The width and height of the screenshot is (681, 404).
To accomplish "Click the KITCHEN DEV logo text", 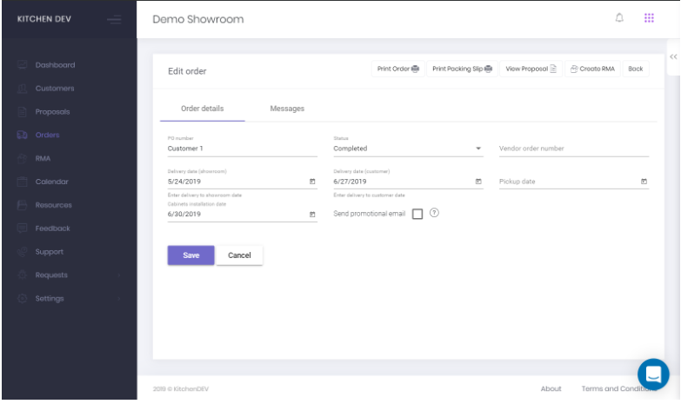I will pos(43,19).
